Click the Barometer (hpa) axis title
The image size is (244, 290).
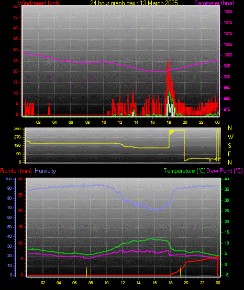(x=214, y=3)
